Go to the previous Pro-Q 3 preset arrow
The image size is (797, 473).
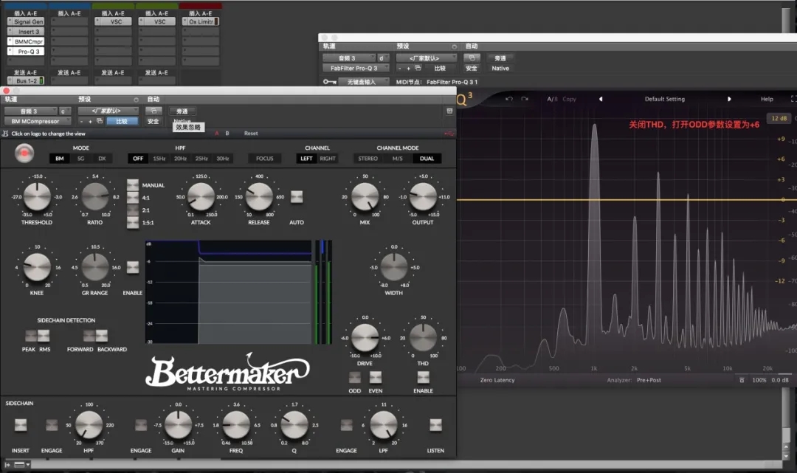click(600, 99)
